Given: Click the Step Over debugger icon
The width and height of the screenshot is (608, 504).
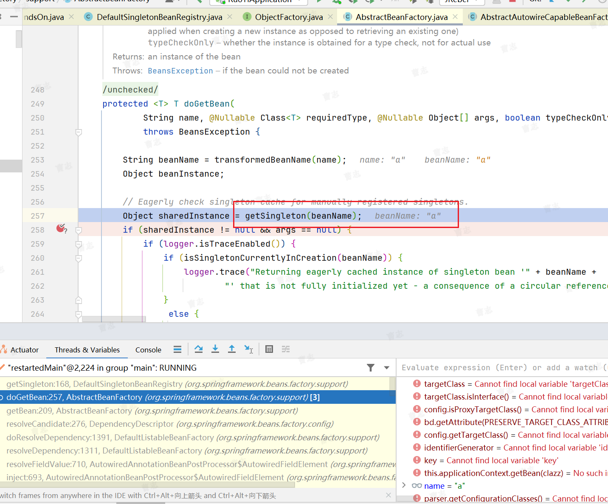Looking at the screenshot, I should point(198,349).
